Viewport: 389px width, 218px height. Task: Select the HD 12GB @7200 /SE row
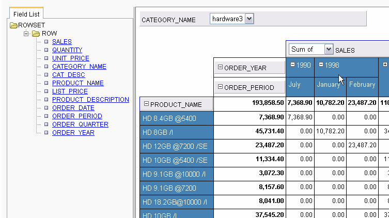pyautogui.click(x=177, y=146)
